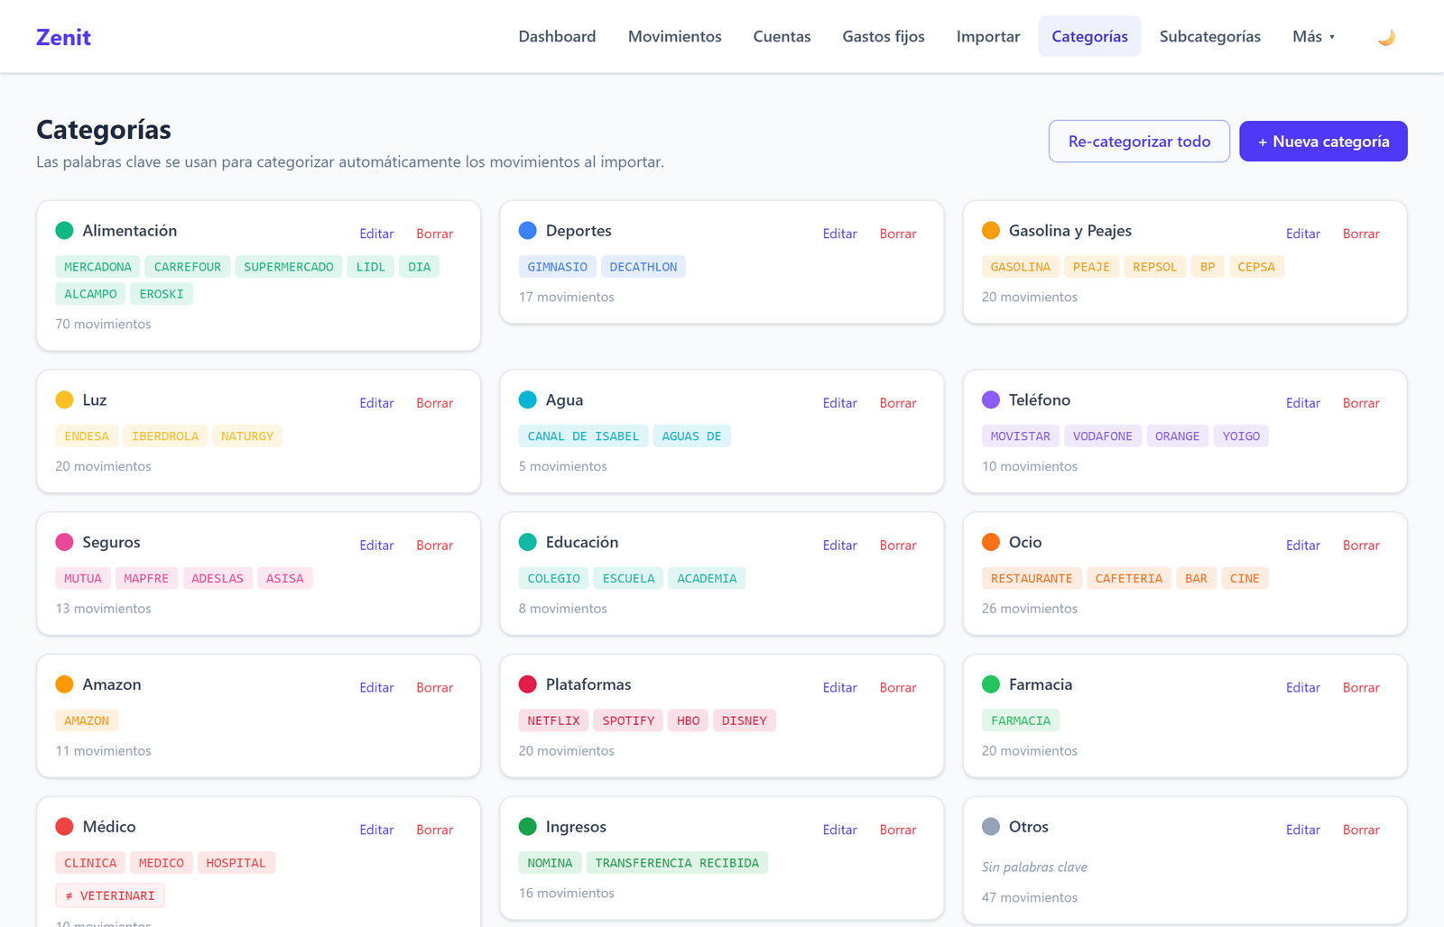Edit the Educación category

(839, 546)
